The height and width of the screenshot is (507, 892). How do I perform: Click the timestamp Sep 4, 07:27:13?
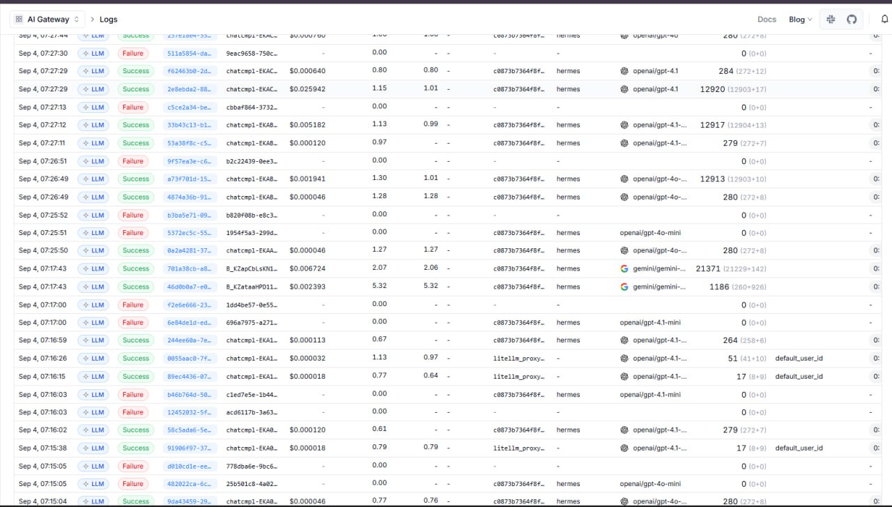pos(43,107)
